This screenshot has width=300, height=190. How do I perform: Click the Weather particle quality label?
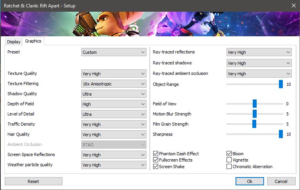click(30, 165)
